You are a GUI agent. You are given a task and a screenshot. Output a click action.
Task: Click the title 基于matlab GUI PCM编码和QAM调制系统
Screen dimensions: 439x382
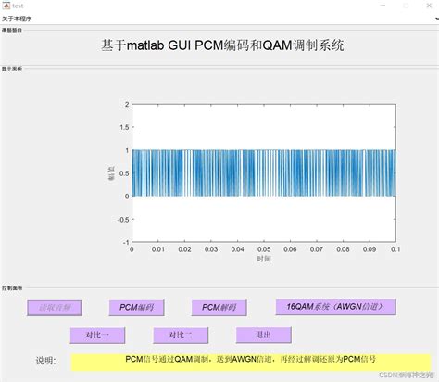click(222, 45)
